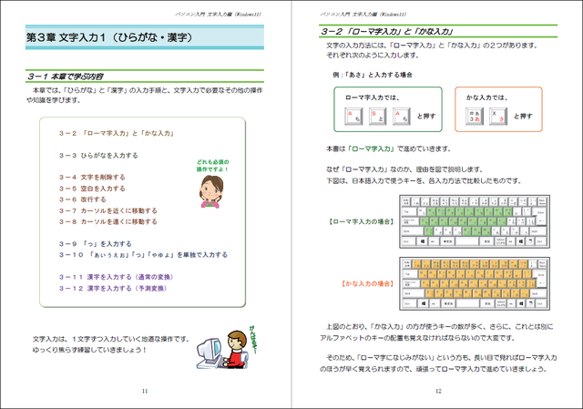Click page number 12

[438, 391]
